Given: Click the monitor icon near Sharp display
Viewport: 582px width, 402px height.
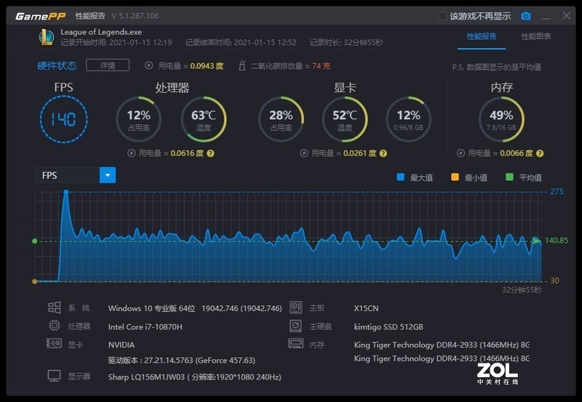Looking at the screenshot, I should [54, 376].
